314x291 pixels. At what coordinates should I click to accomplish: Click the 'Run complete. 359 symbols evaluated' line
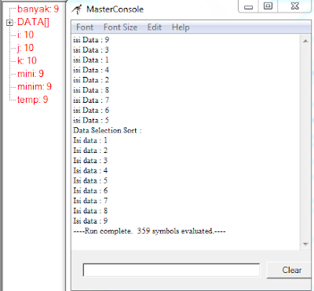pos(149,231)
